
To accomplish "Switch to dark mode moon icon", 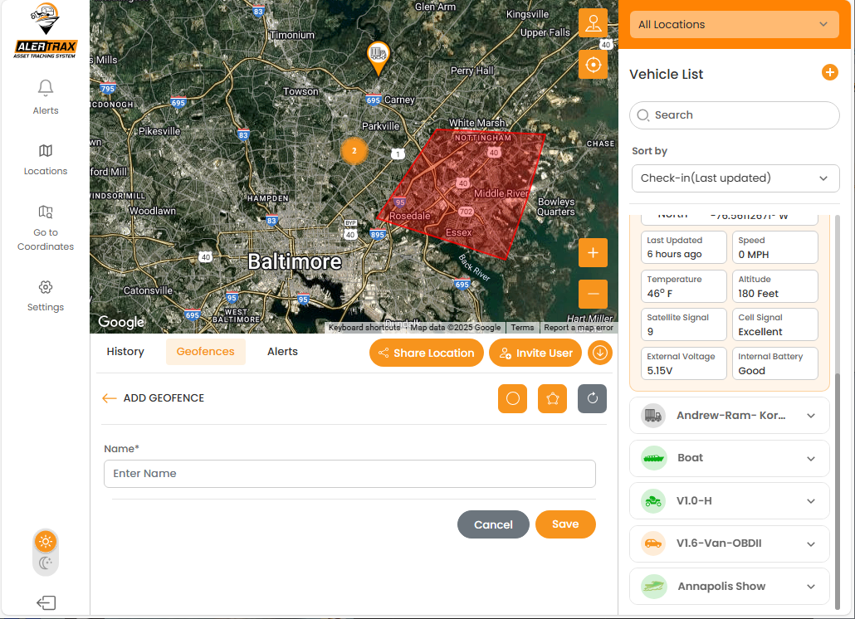I will [46, 563].
